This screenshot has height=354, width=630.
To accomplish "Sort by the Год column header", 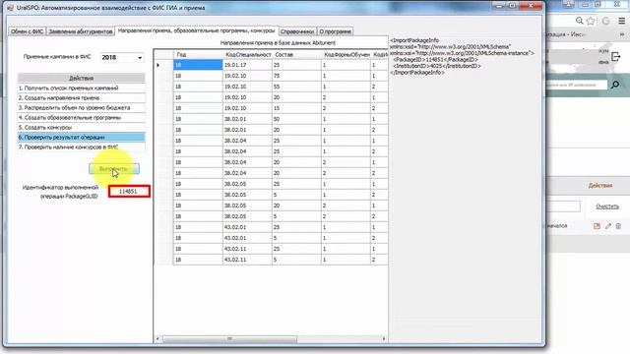I will [x=198, y=54].
